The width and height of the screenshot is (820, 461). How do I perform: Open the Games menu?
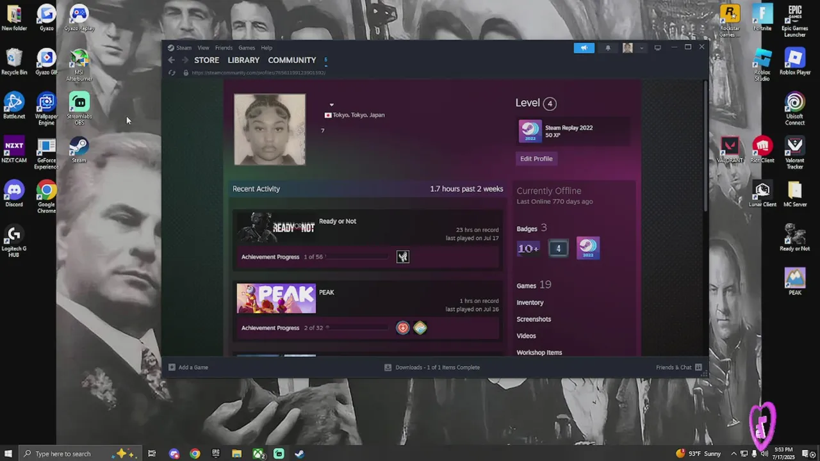click(x=247, y=48)
